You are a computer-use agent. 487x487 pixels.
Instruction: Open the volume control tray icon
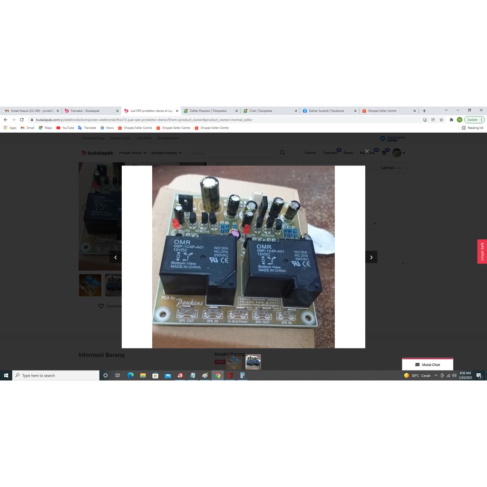tap(454, 375)
